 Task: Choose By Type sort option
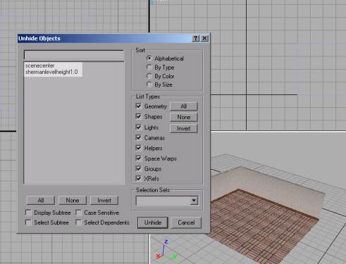coord(149,67)
